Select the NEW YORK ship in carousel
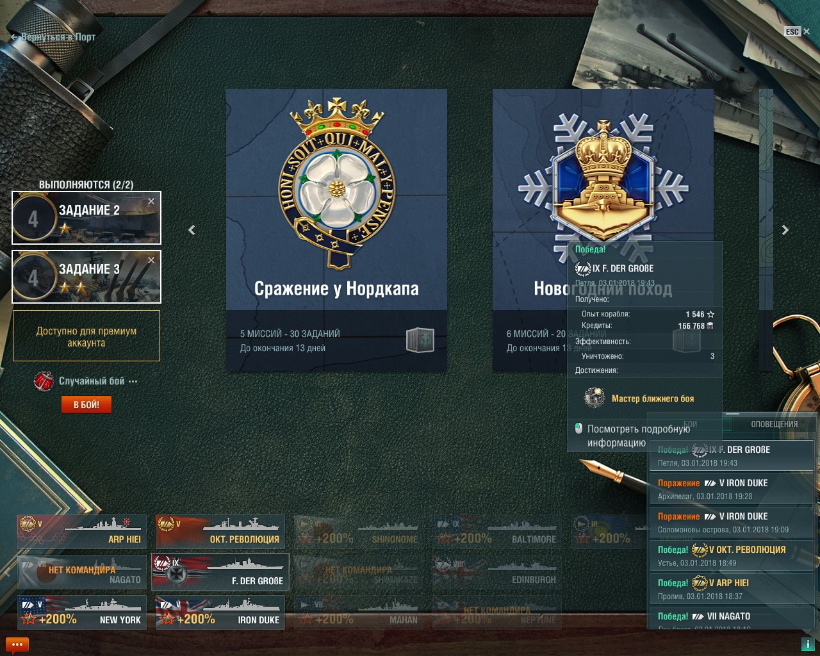 (81, 612)
